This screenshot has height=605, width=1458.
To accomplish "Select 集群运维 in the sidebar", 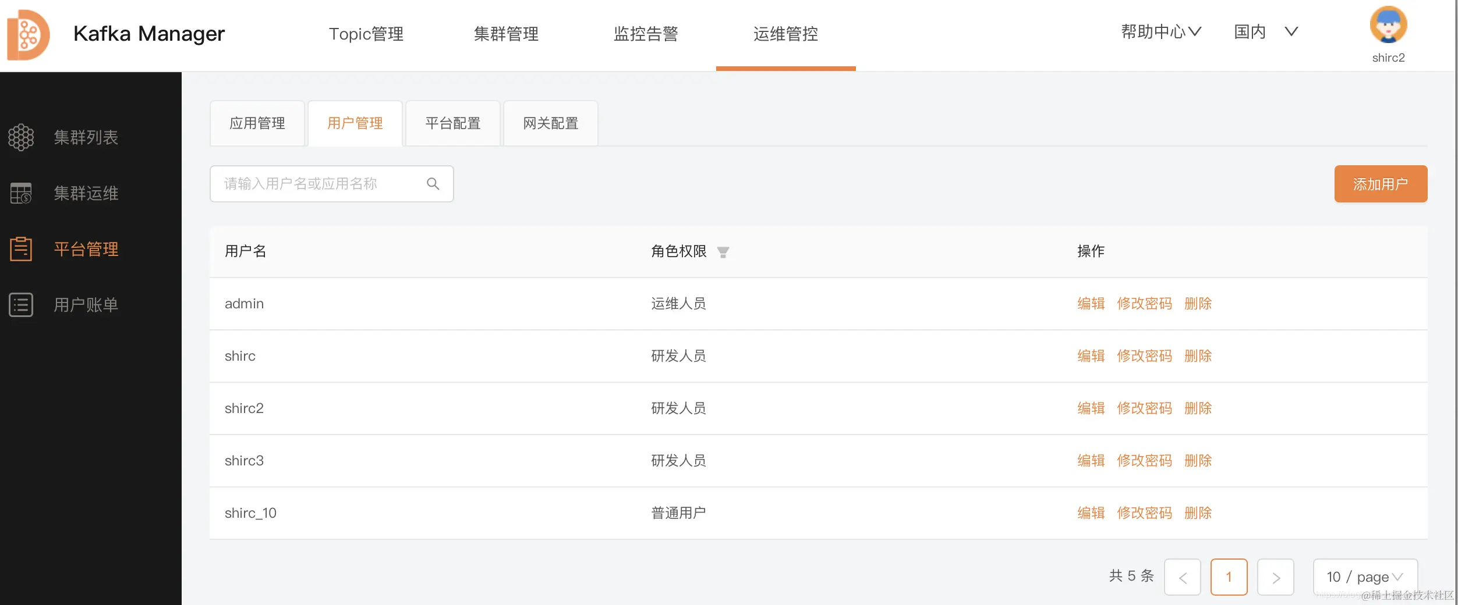I will 86,193.
